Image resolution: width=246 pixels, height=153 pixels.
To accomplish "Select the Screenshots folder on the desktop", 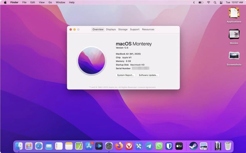I will point(234,56).
